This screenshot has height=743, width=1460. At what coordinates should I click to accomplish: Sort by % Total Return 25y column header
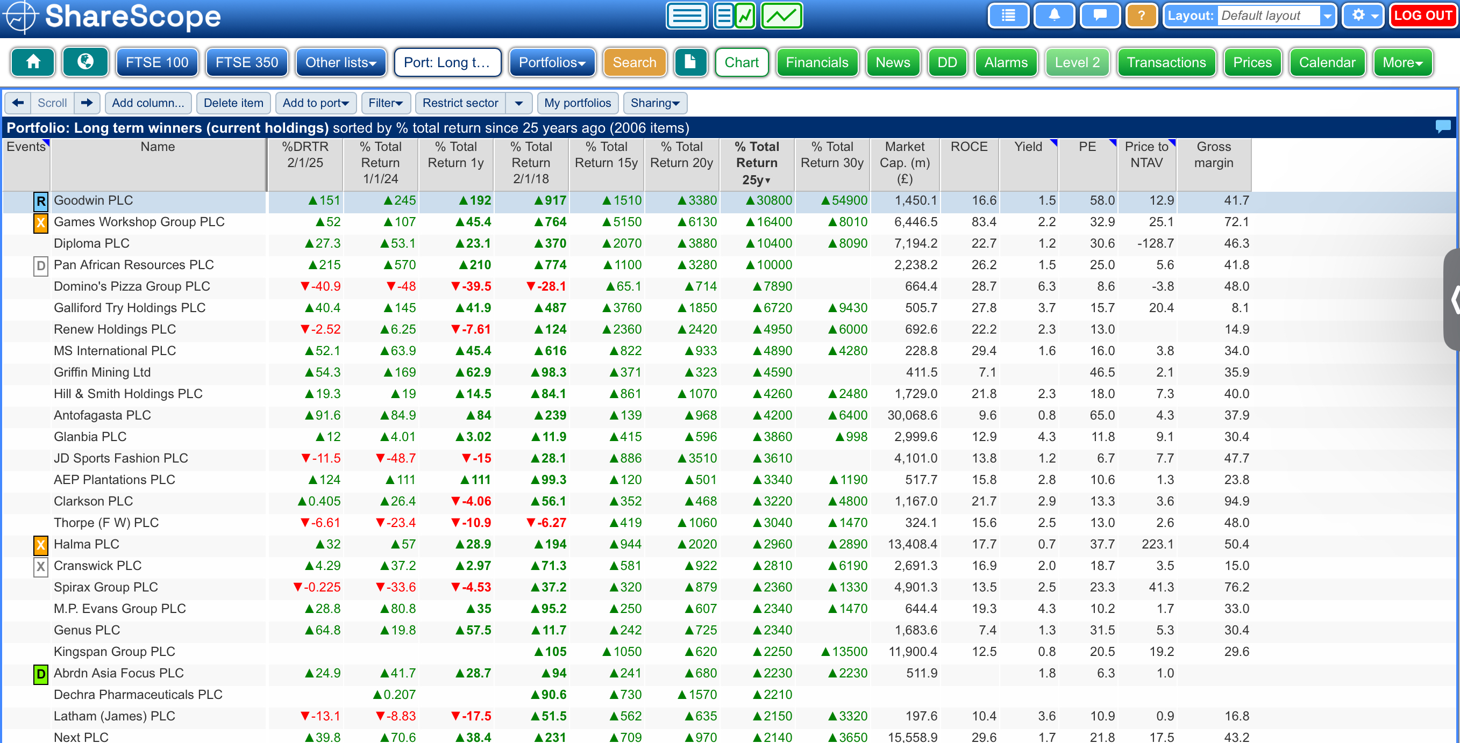coord(757,163)
